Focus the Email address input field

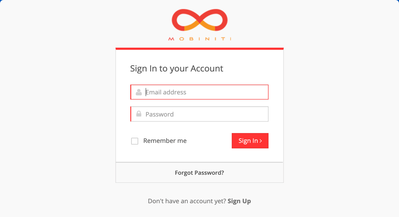(199, 92)
